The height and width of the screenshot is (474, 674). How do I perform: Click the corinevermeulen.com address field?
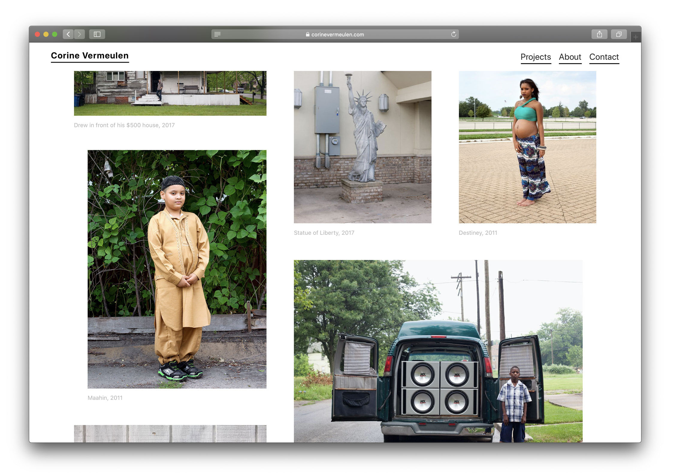[337, 34]
